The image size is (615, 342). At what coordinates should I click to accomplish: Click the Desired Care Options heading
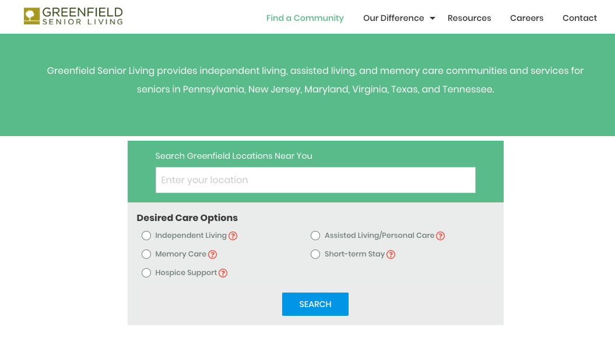pyautogui.click(x=187, y=218)
